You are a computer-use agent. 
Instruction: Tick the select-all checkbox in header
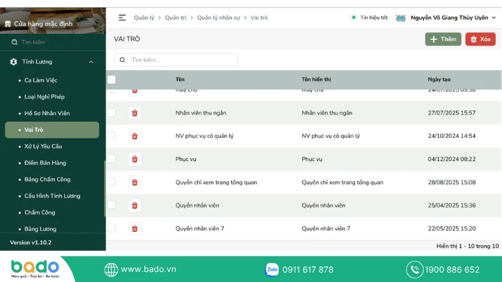click(112, 80)
